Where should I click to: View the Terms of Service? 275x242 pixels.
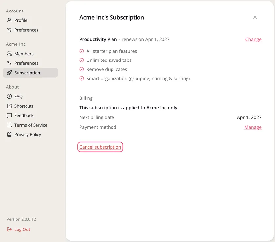(x=30, y=125)
